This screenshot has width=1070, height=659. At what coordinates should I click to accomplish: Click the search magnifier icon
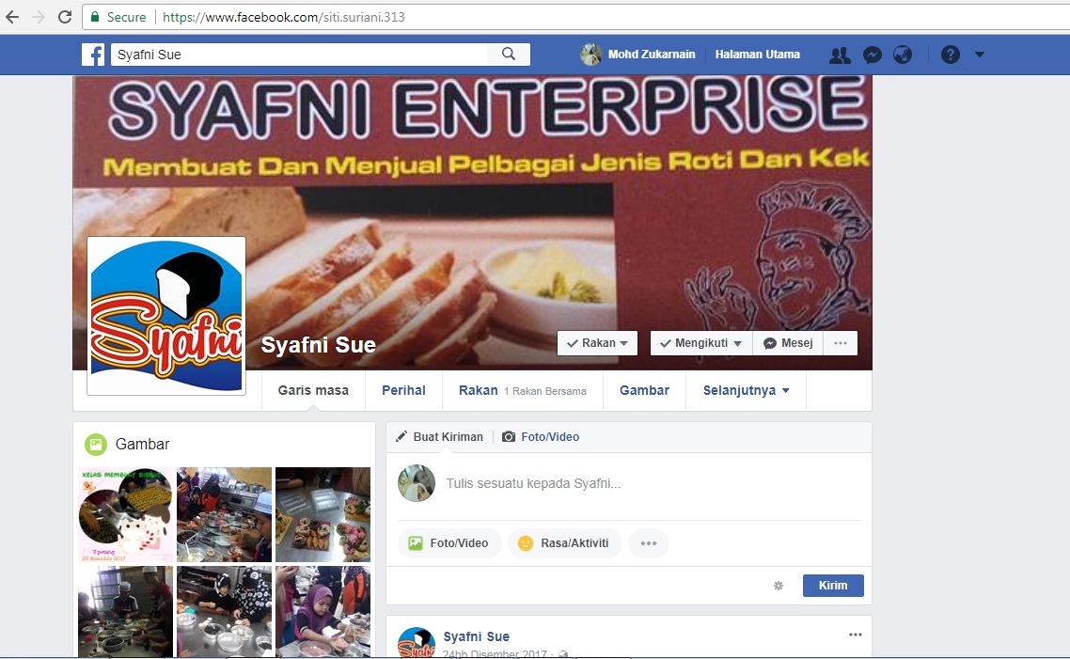pyautogui.click(x=509, y=54)
